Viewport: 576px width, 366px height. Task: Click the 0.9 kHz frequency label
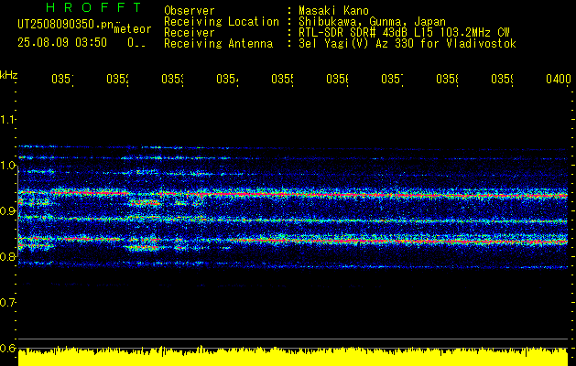point(7,210)
